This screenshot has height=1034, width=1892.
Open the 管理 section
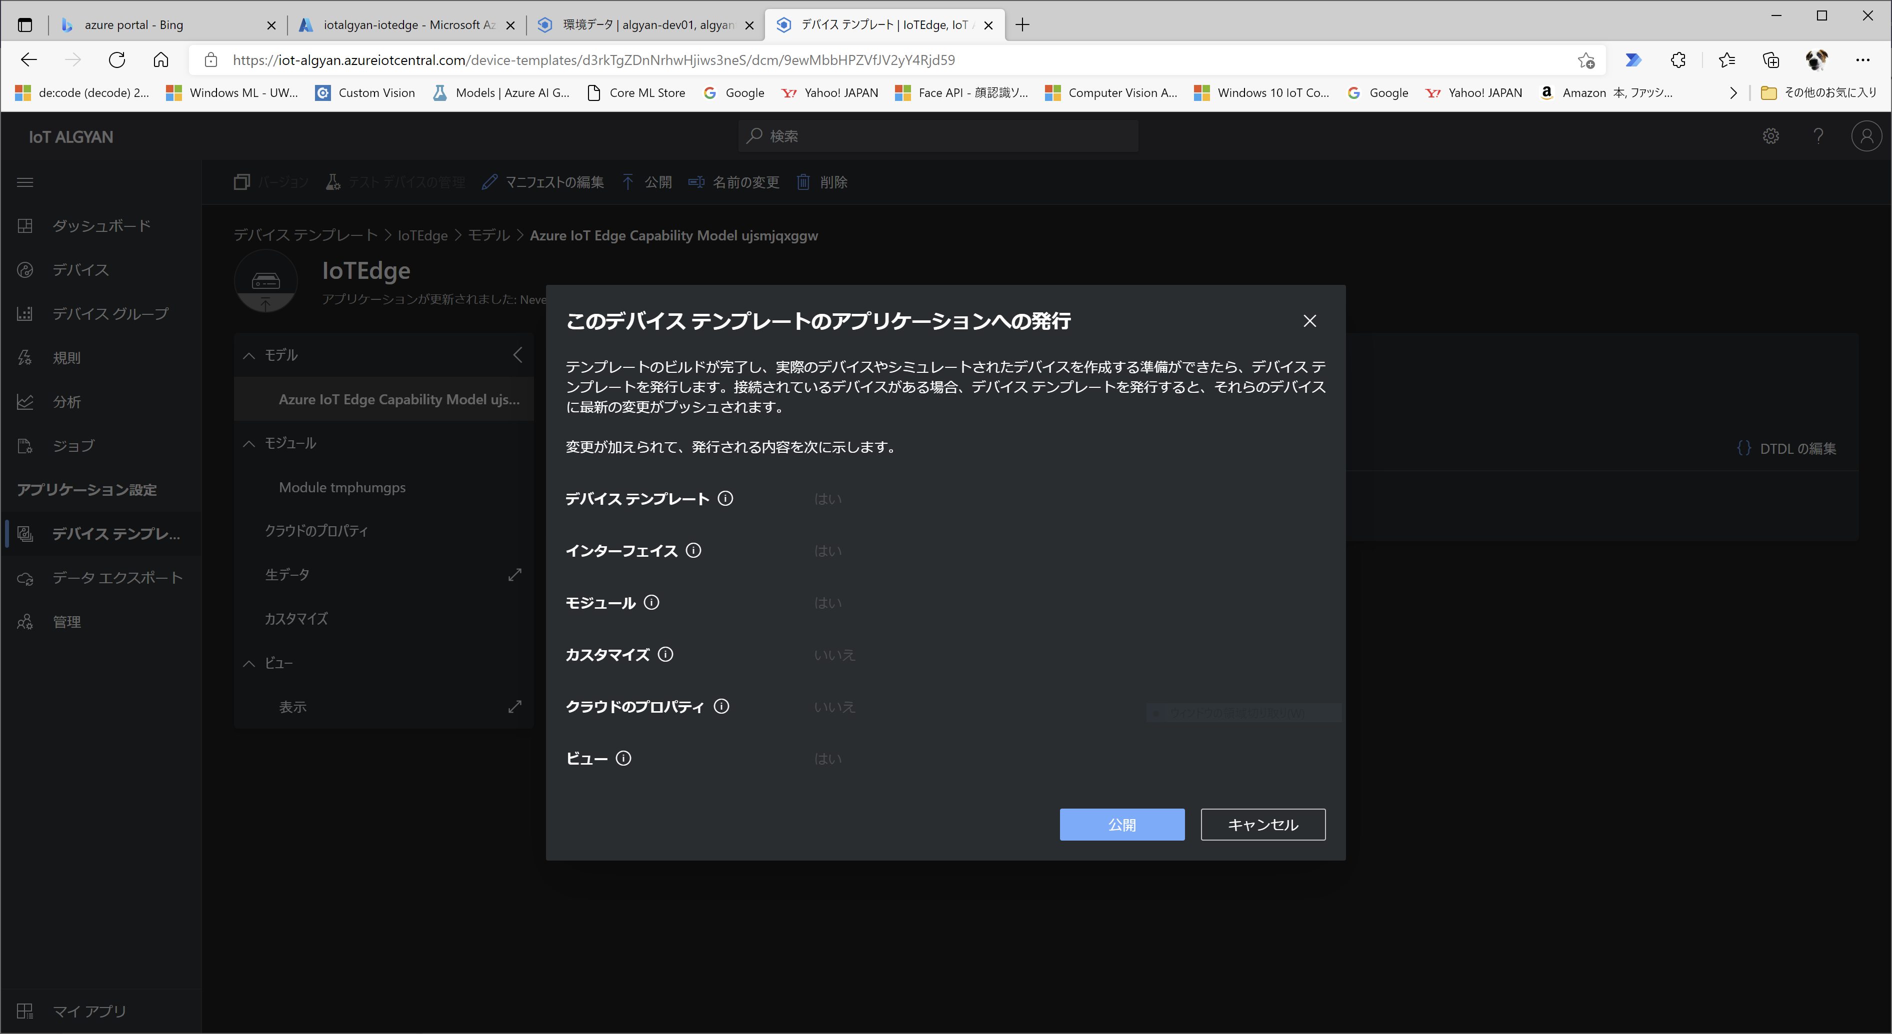[66, 621]
